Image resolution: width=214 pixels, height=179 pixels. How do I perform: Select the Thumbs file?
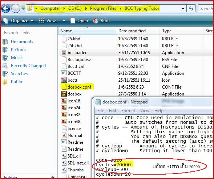[72, 170]
